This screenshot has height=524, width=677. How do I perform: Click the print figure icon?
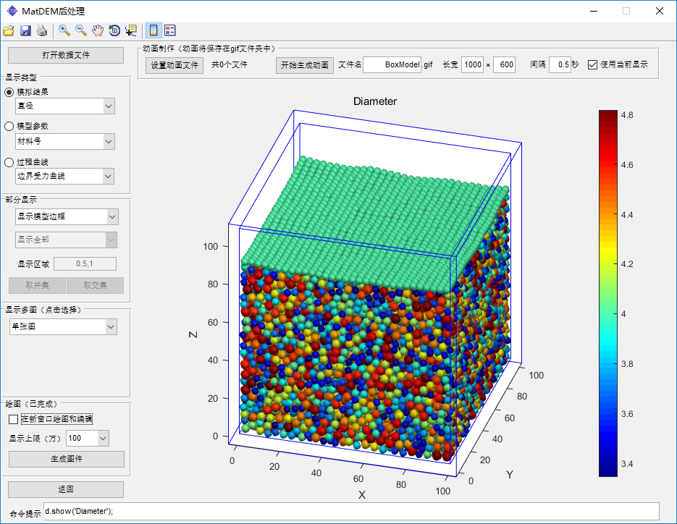pos(42,30)
